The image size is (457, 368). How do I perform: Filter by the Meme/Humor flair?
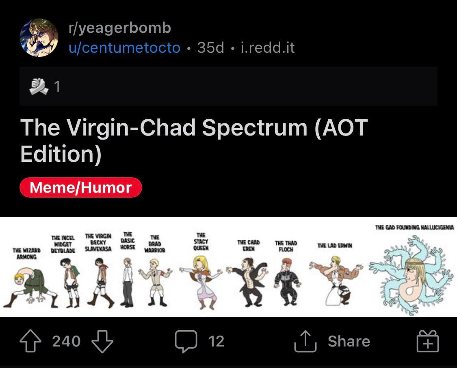click(x=81, y=187)
